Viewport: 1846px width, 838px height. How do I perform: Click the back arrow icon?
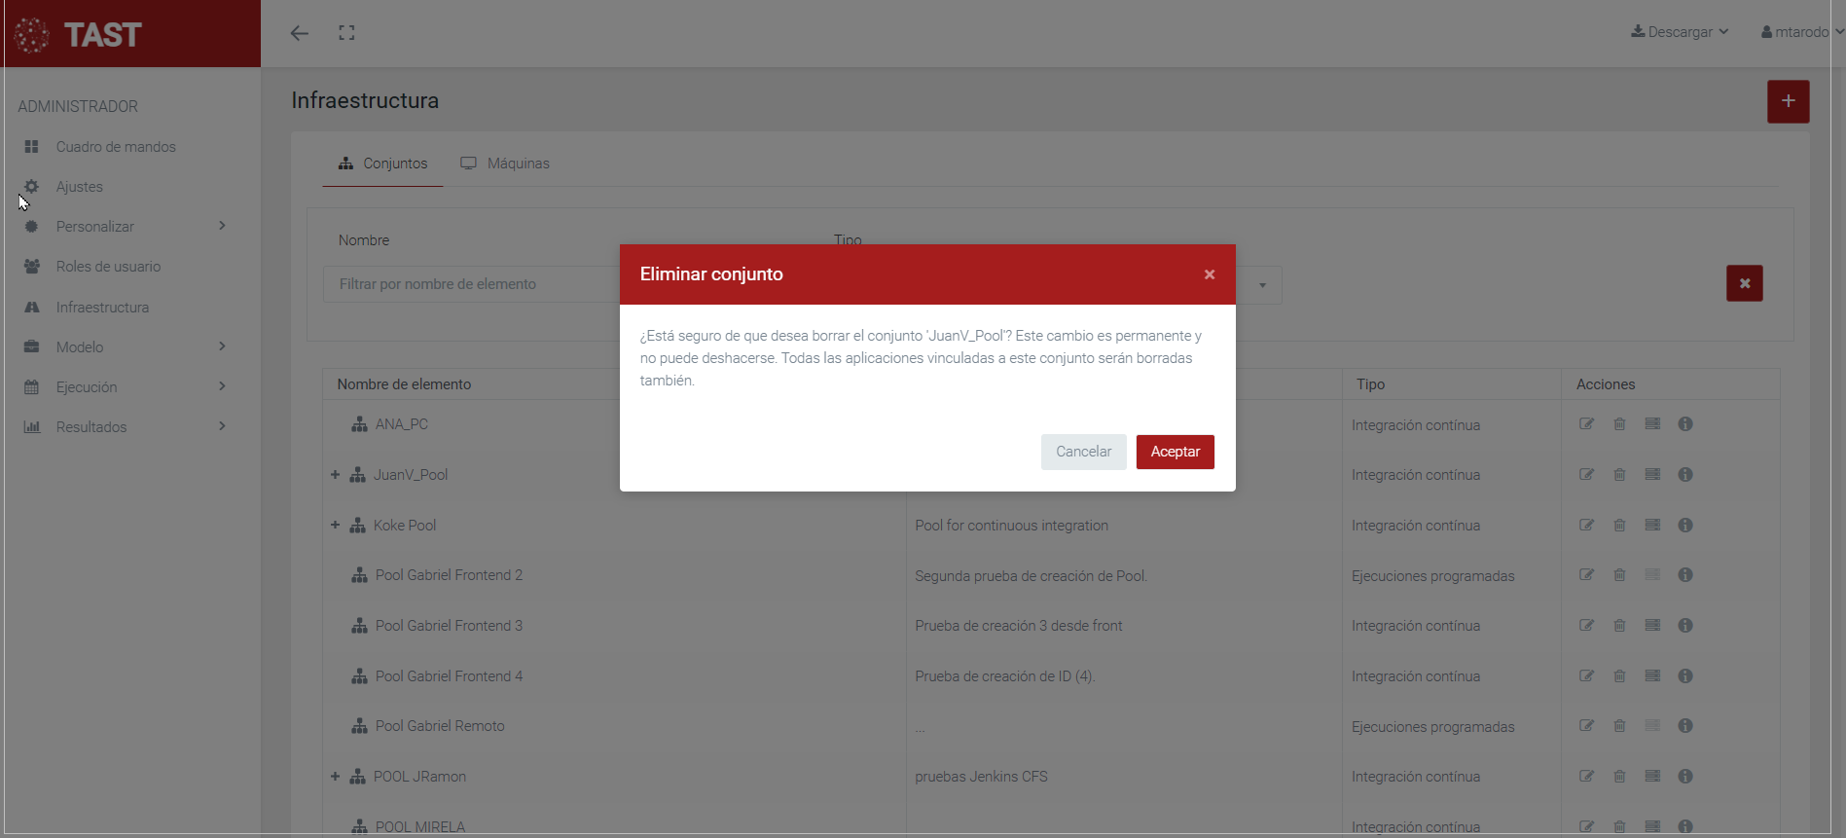[x=300, y=33]
